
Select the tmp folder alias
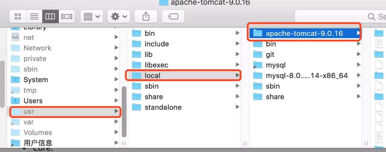tap(64, 90)
